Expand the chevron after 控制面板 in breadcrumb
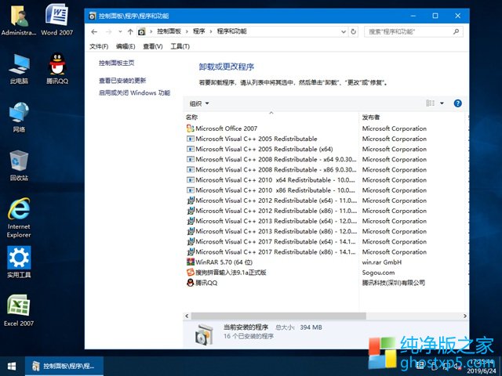 (x=187, y=31)
